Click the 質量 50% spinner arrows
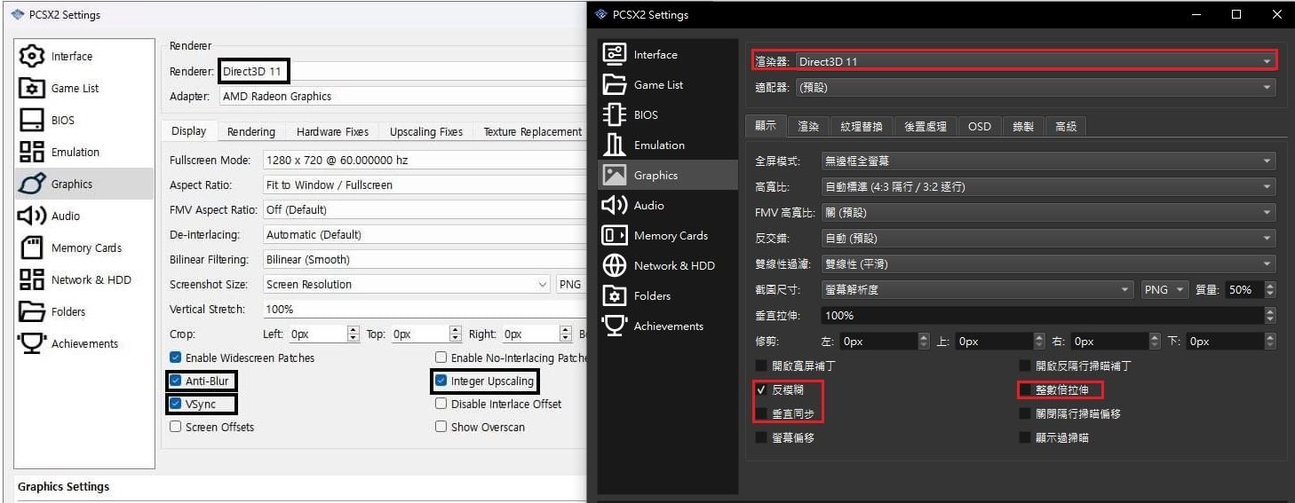1295x503 pixels. click(x=1269, y=290)
